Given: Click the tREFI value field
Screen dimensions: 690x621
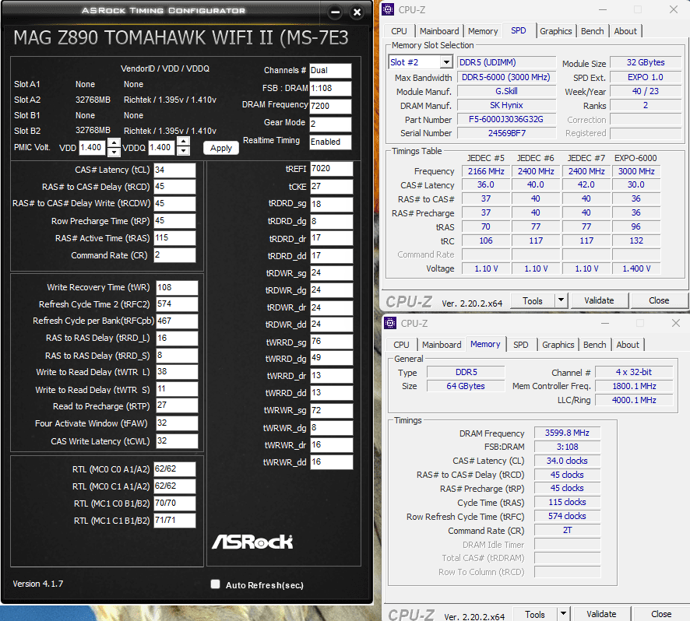Looking at the screenshot, I should tap(331, 169).
